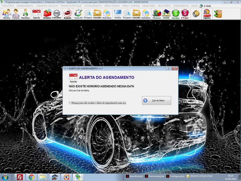Screen dimensions: 241x181
Task: Show hidden system tray icons arrow
Action: coord(221,177)
